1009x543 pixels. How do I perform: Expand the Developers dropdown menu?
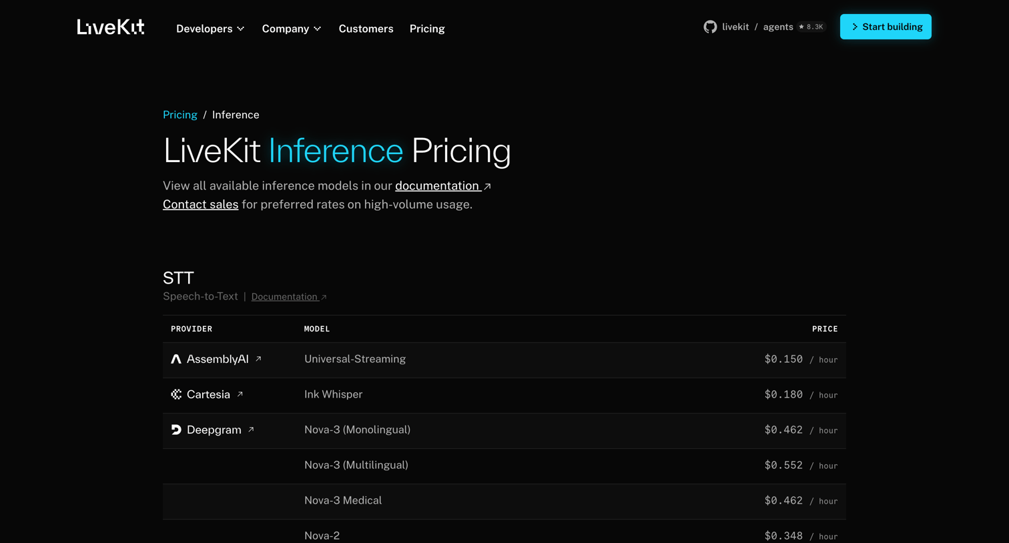point(210,29)
